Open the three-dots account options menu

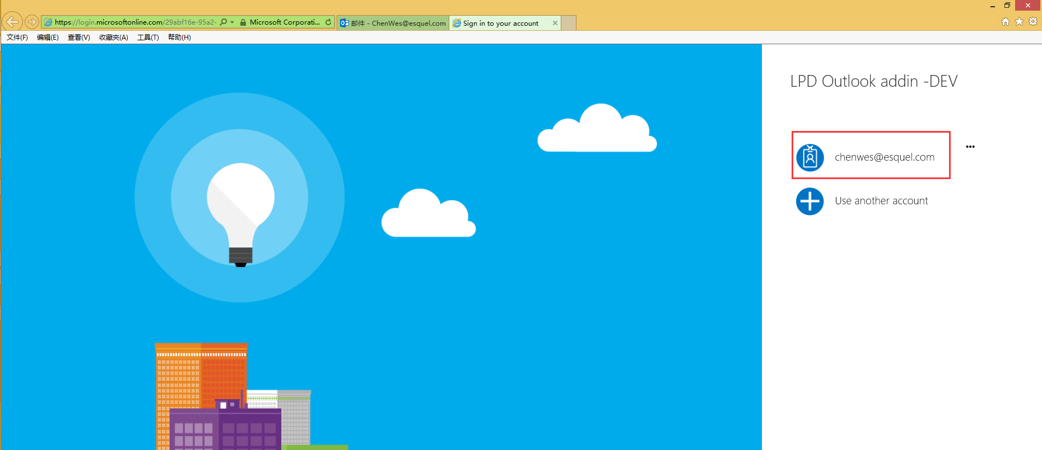pos(970,147)
